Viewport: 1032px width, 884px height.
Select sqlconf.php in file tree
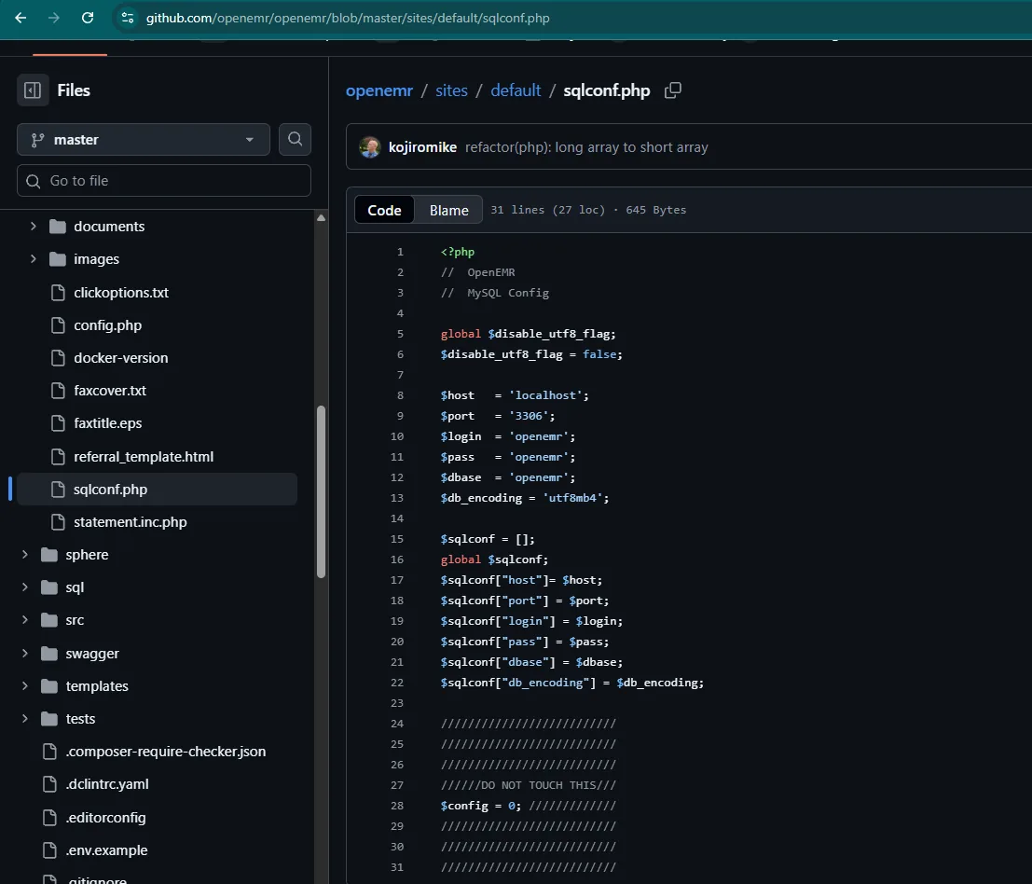(157, 489)
